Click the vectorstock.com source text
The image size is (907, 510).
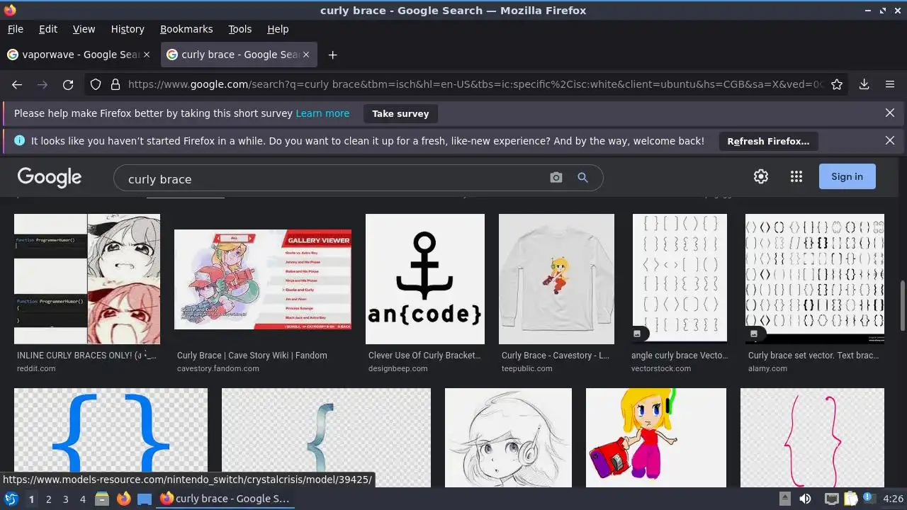[x=661, y=368]
